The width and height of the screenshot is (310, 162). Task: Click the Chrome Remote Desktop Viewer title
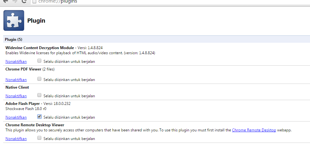35,125
